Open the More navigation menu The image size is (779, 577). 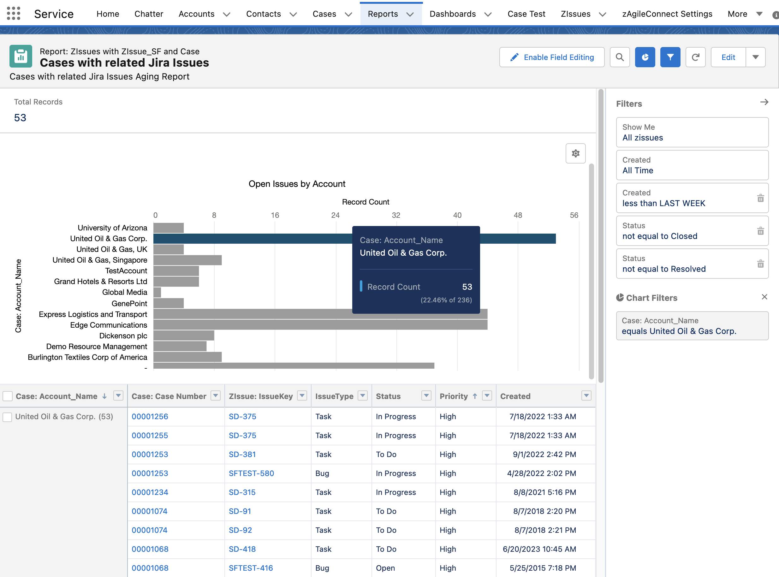pyautogui.click(x=745, y=14)
